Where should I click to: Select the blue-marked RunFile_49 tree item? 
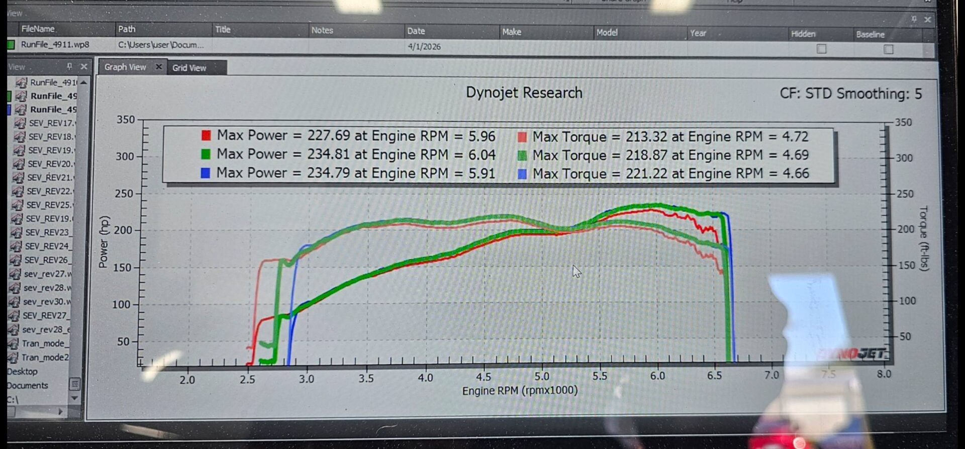coord(53,109)
